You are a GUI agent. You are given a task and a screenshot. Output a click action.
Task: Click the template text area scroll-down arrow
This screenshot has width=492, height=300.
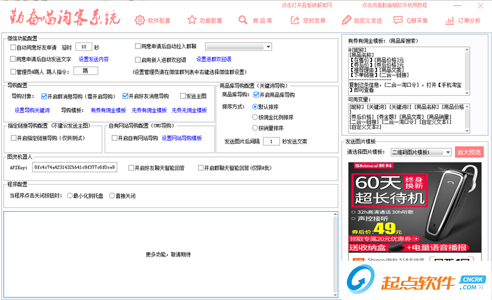coord(467,93)
